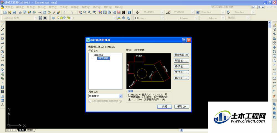This screenshot has height=133, width=277.
Task: Select the Line tool in draw toolbar
Action: 2,25
